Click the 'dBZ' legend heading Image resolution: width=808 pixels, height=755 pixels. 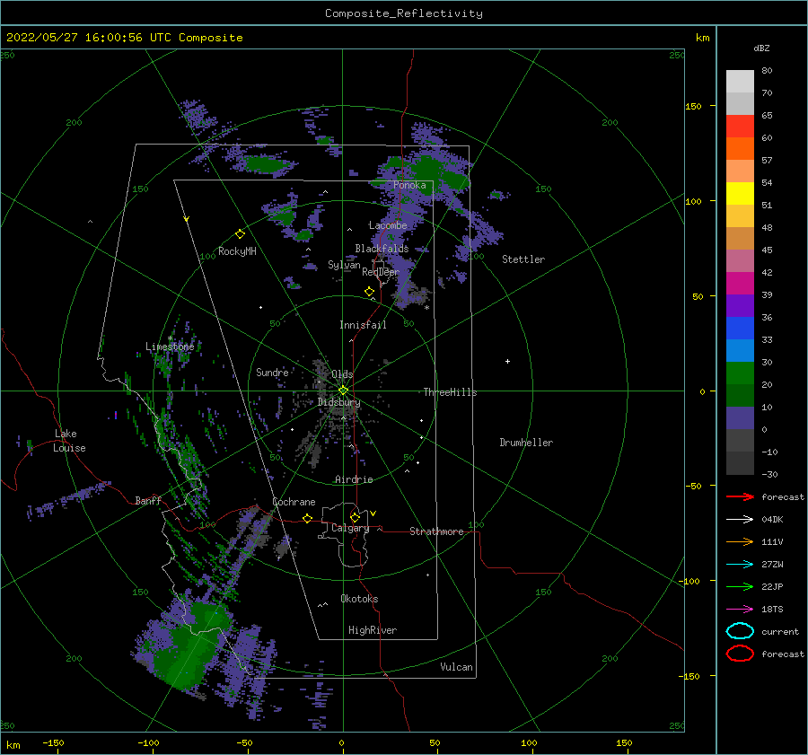click(x=761, y=48)
